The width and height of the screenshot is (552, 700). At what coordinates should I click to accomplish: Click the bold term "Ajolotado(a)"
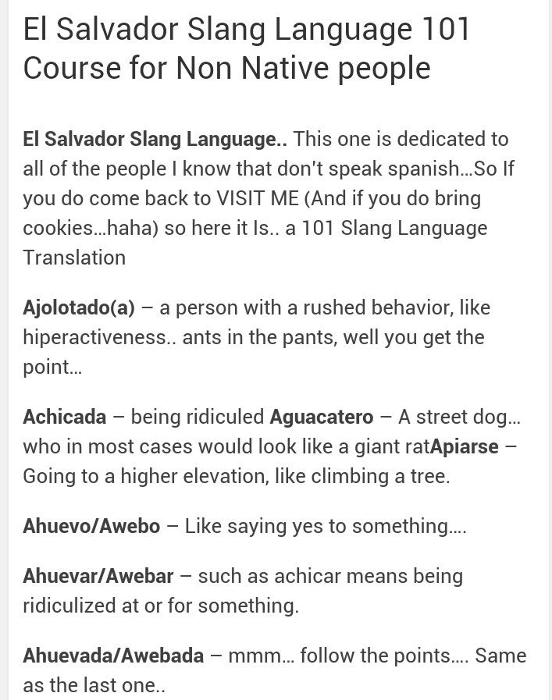[x=79, y=307]
